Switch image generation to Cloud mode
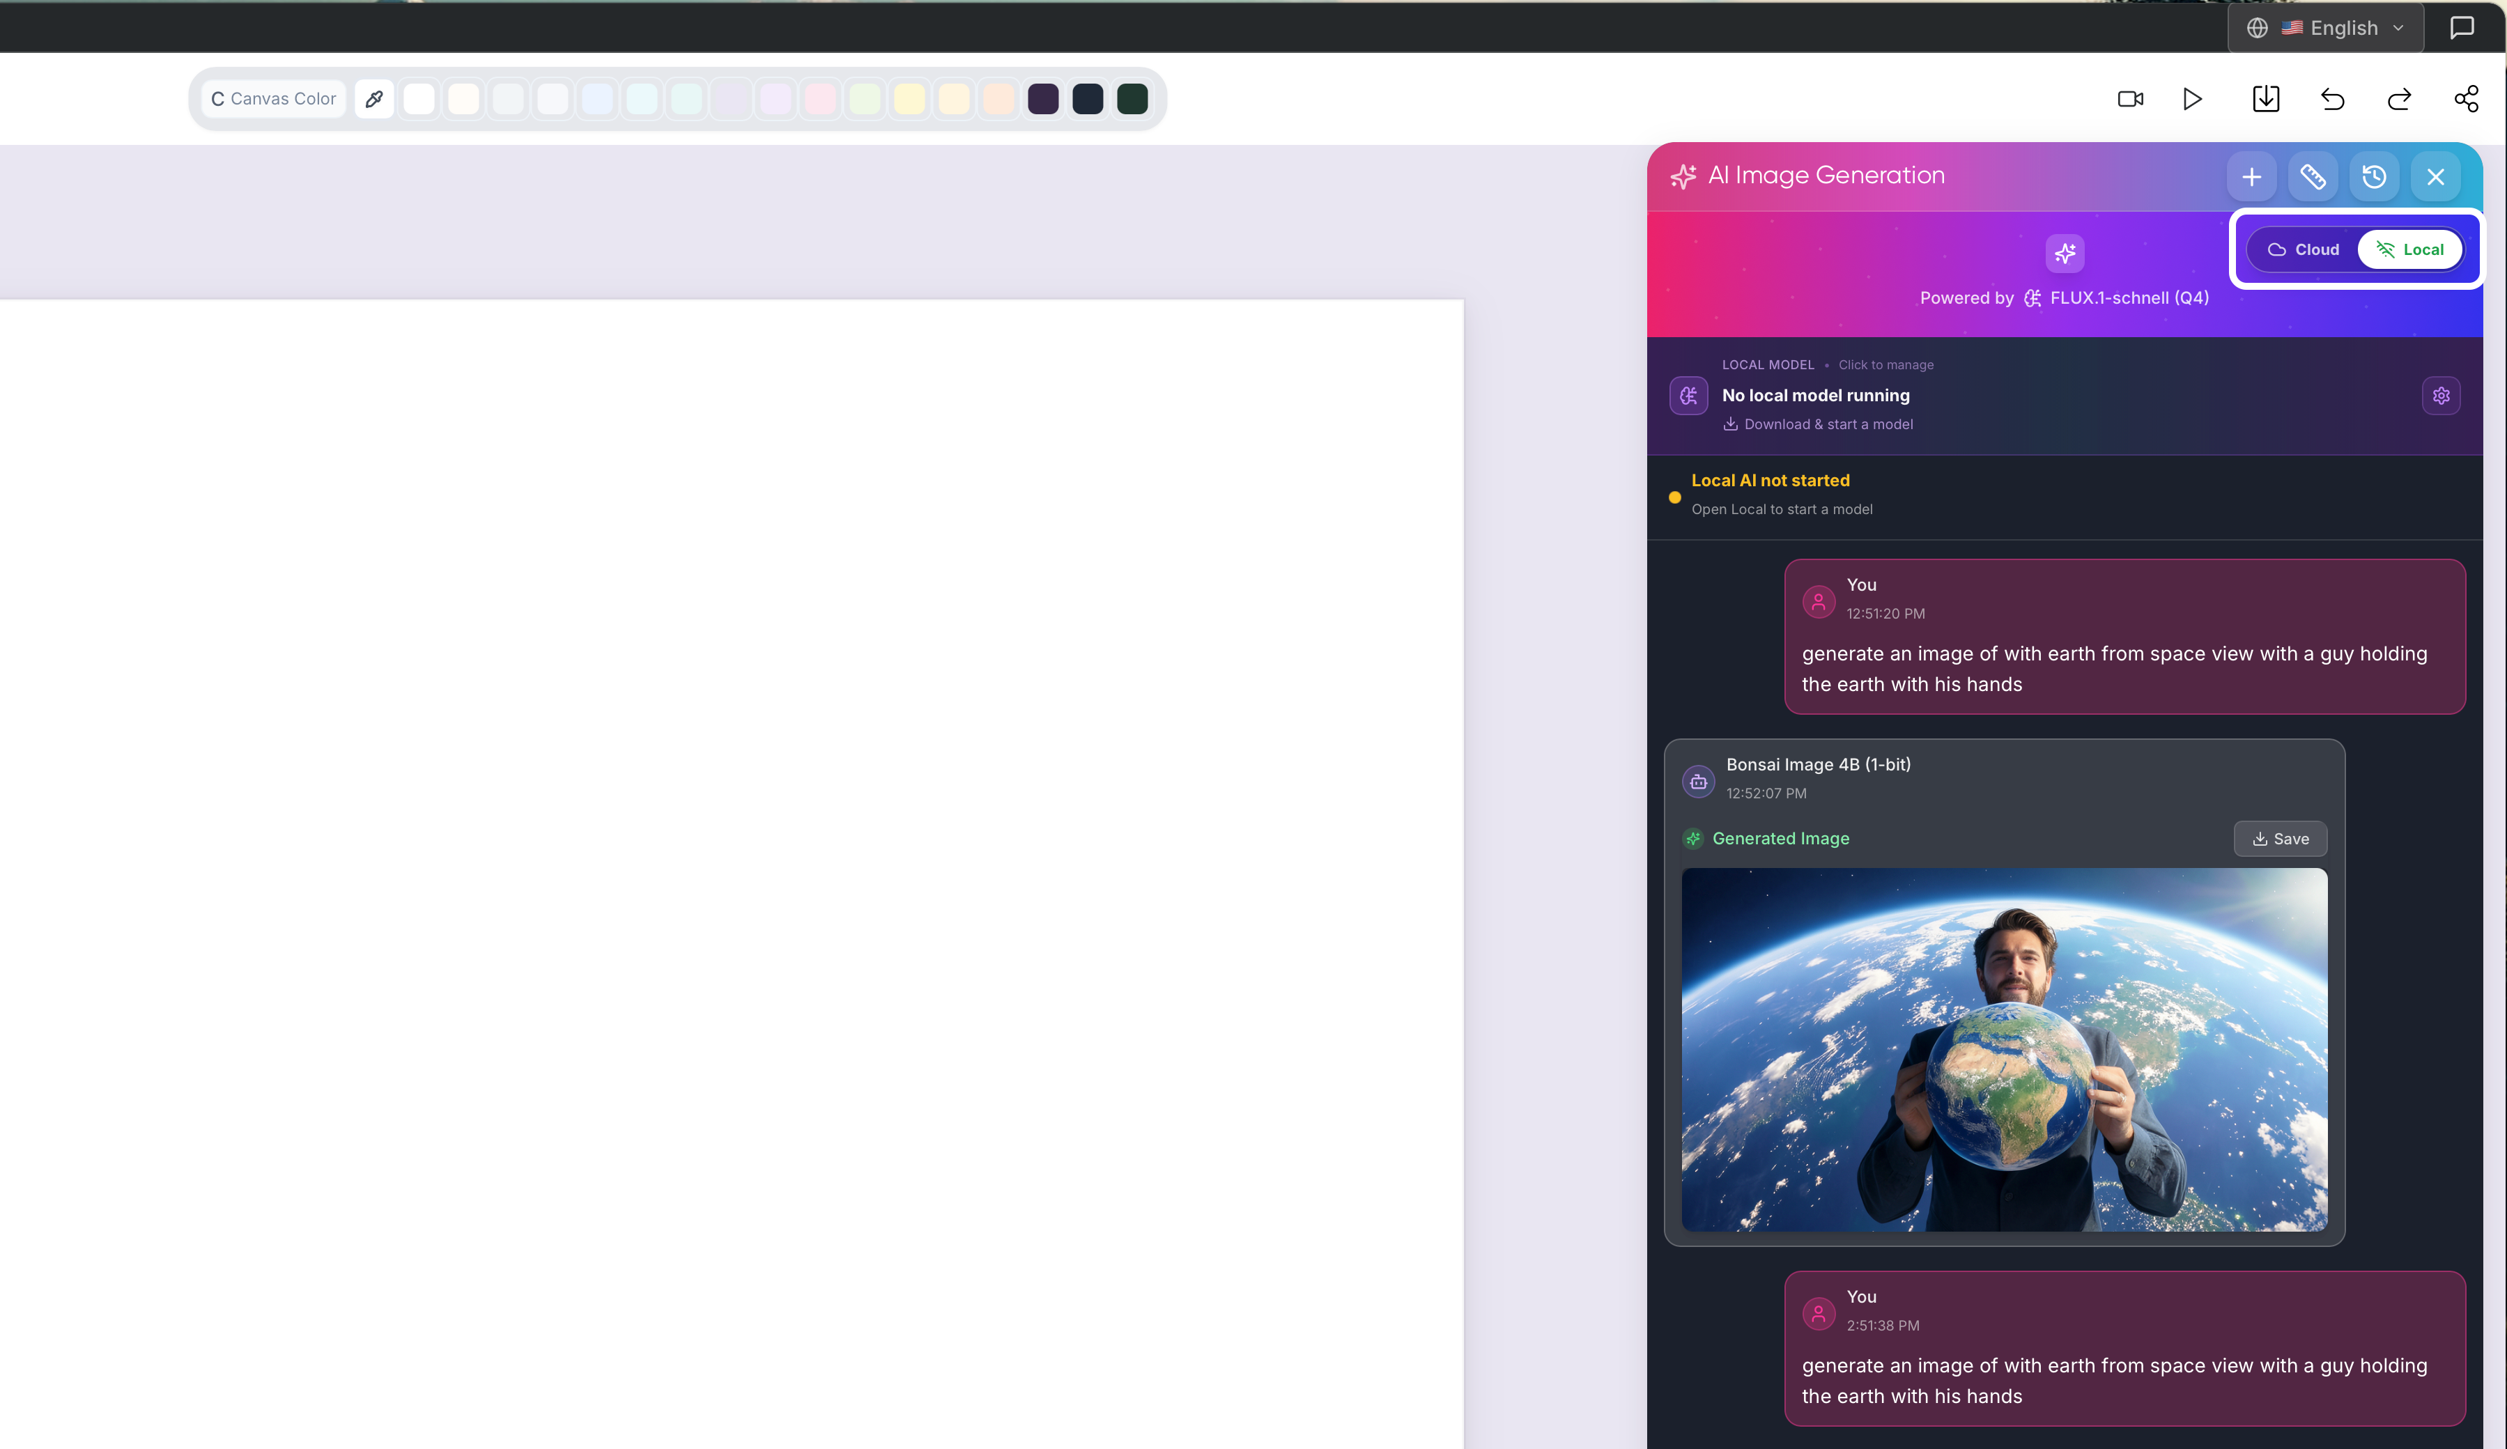Viewport: 2507px width, 1449px height. [x=2303, y=249]
